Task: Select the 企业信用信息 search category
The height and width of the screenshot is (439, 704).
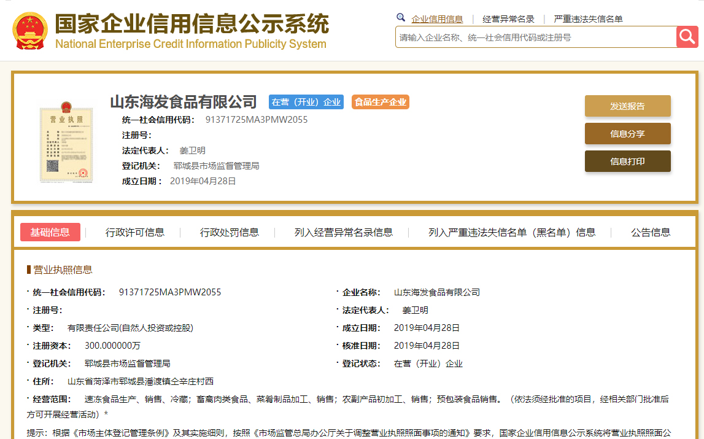Action: coord(437,19)
